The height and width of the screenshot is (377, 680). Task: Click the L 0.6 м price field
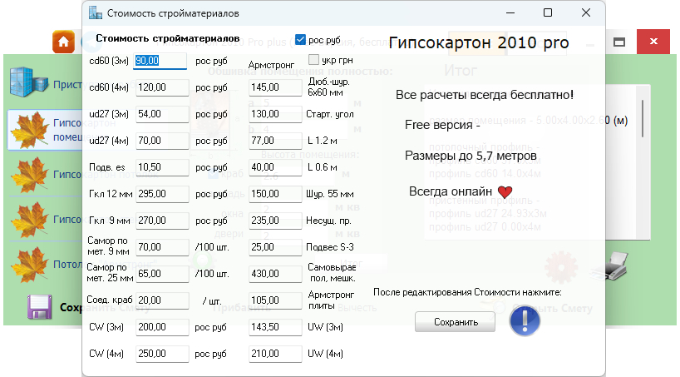(x=275, y=167)
